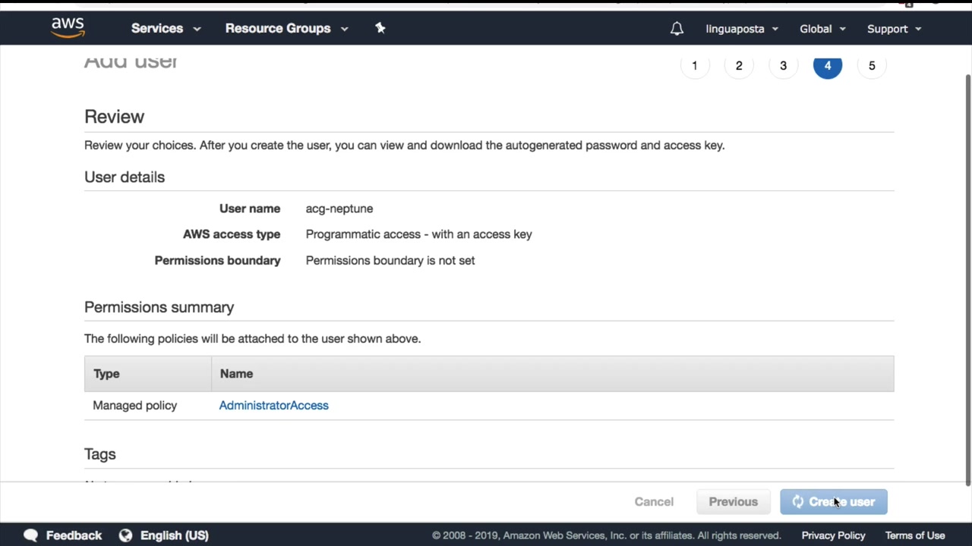This screenshot has height=546, width=972.
Task: Open the AdministratorAccess policy link
Action: click(x=273, y=406)
